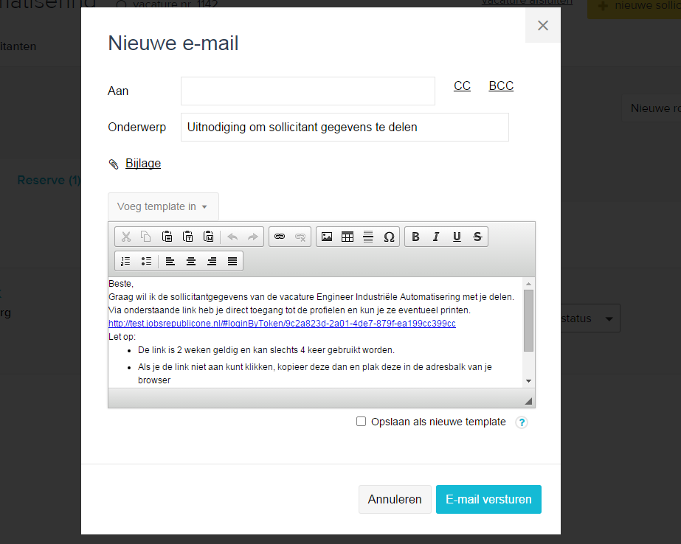Viewport: 681px width, 544px height.
Task: Enable 'Opslaan als nieuwe template' checkbox
Action: (361, 422)
